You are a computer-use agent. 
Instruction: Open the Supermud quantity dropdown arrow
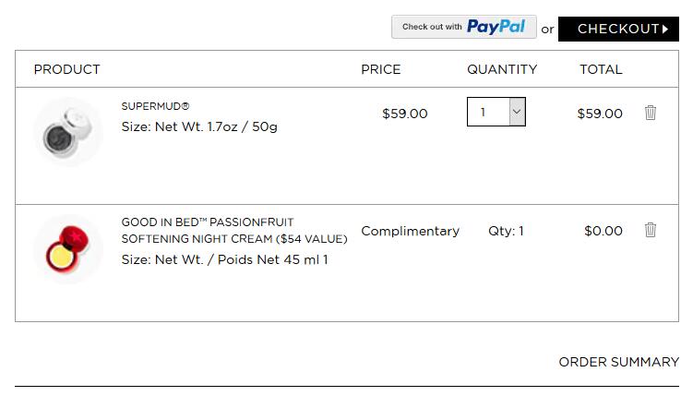517,112
